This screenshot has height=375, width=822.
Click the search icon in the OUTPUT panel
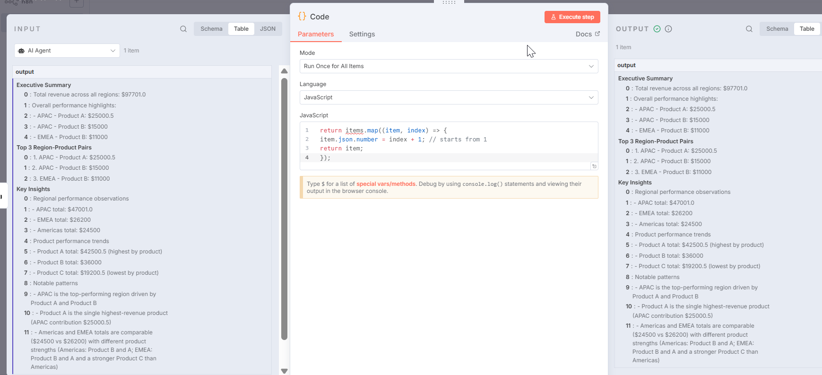coord(749,29)
